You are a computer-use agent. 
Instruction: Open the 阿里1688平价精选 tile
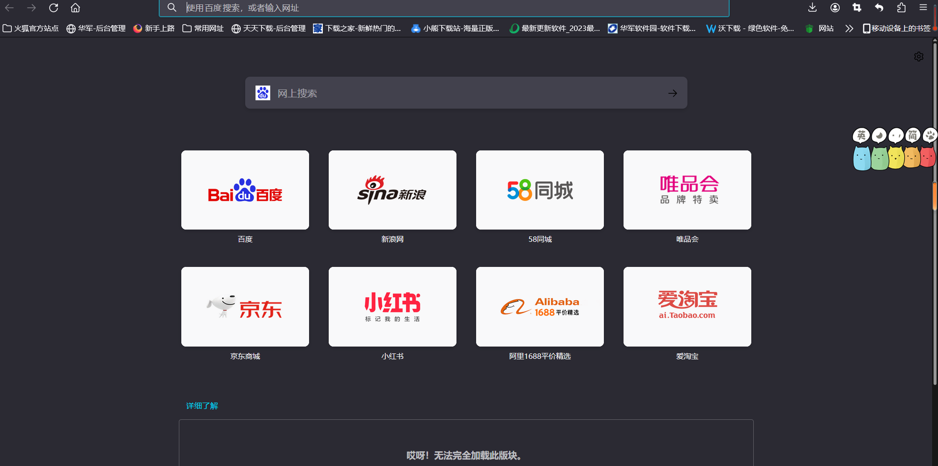(x=540, y=307)
